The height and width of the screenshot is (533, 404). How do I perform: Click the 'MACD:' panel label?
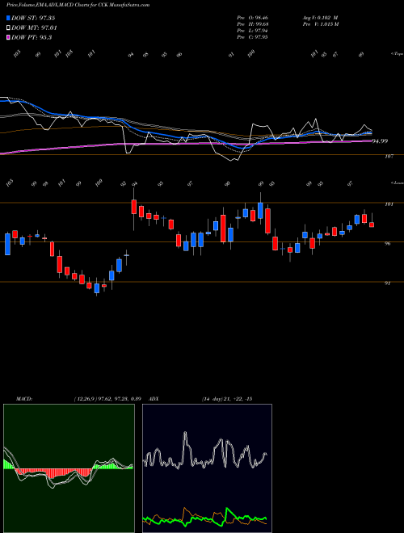tap(23, 399)
